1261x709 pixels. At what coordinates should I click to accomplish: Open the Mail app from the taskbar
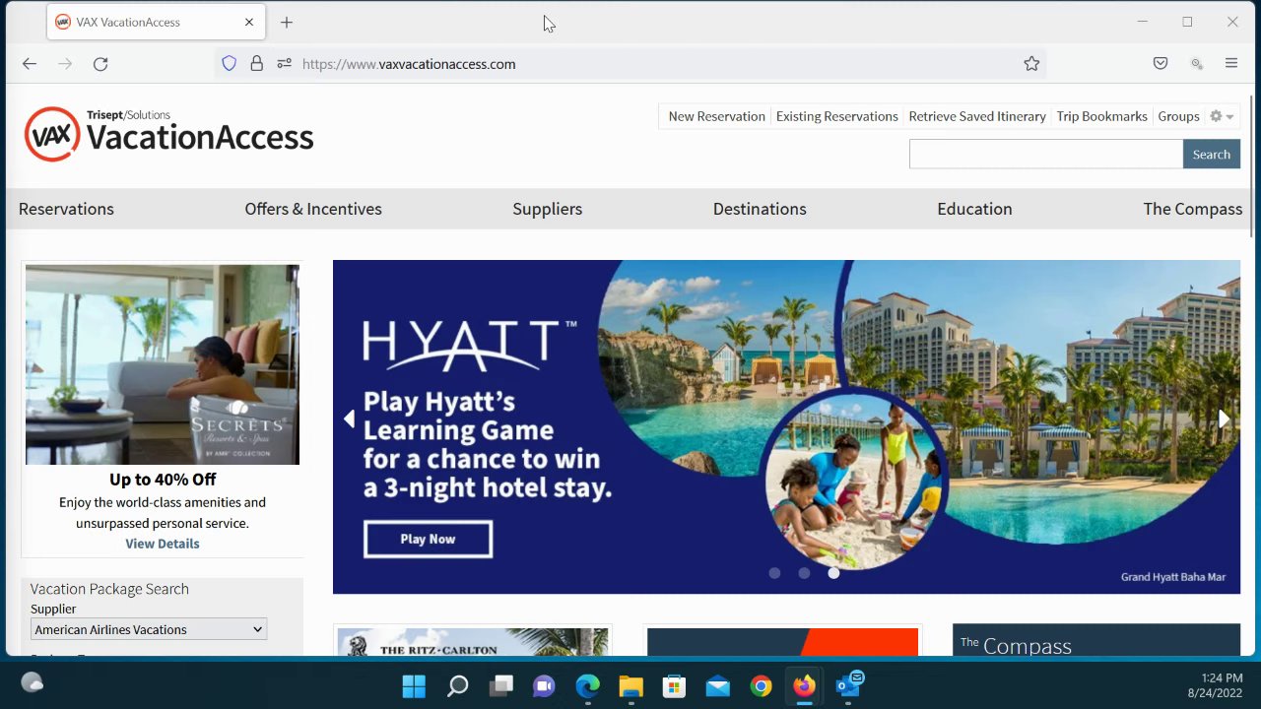(717, 686)
